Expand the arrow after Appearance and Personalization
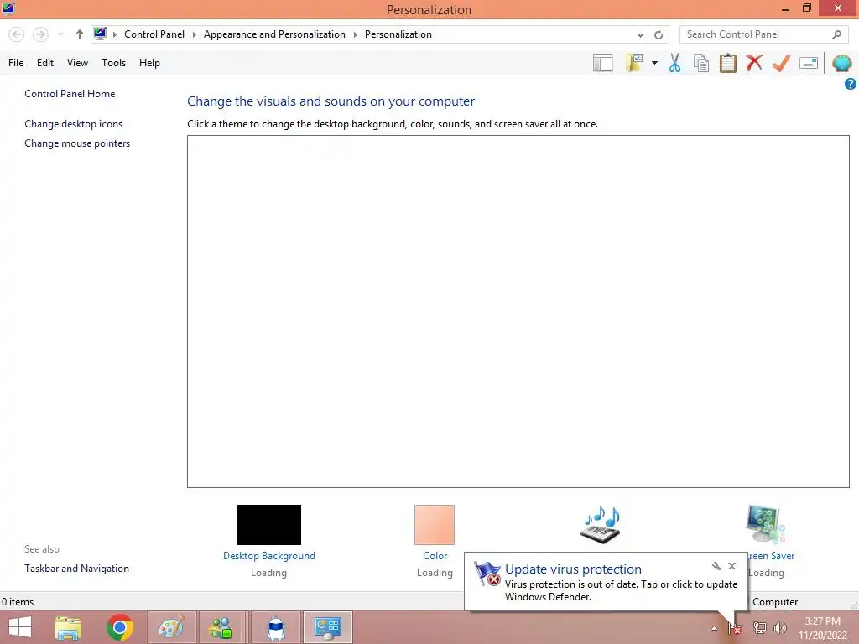Viewport: 859px width, 644px height. 356,34
